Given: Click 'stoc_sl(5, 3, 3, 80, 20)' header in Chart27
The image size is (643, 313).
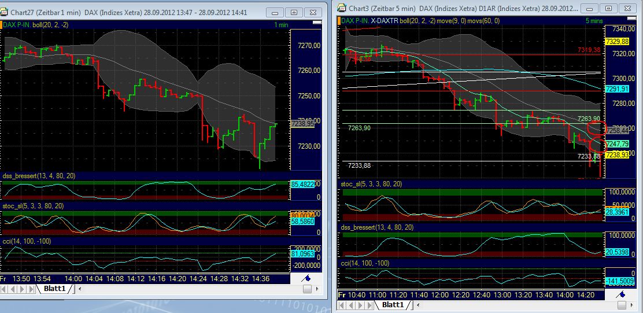Looking at the screenshot, I should point(34,205).
